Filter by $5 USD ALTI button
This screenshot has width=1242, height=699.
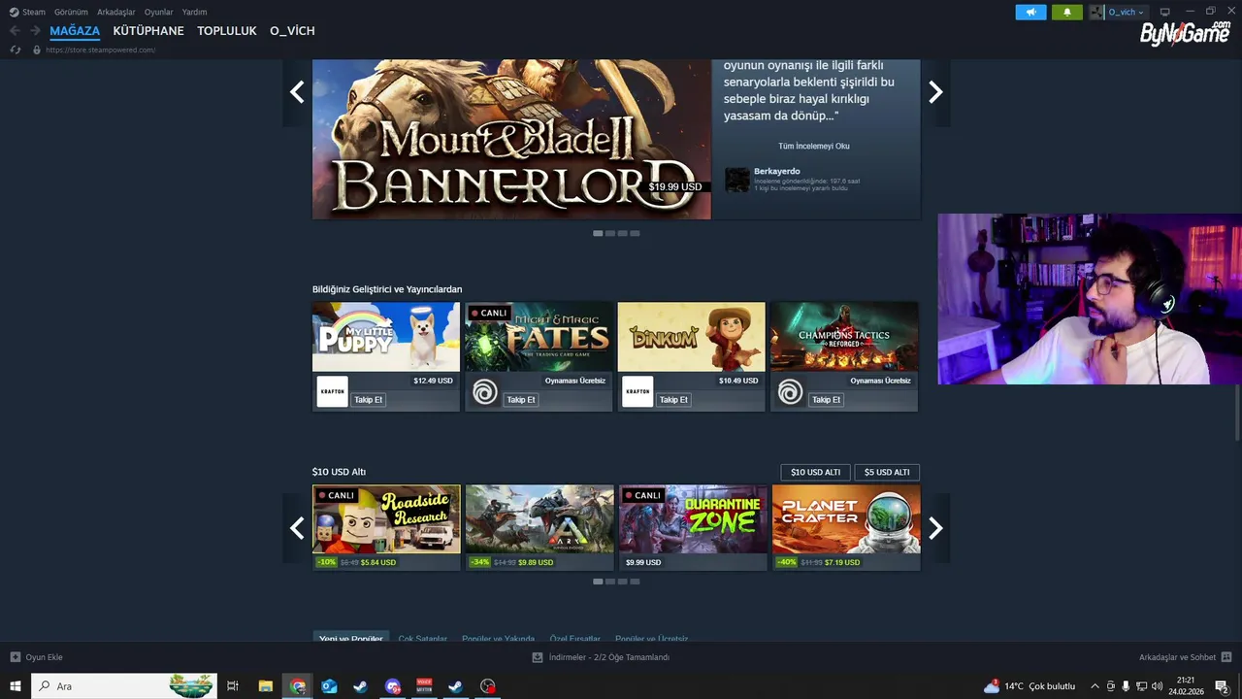(x=887, y=472)
